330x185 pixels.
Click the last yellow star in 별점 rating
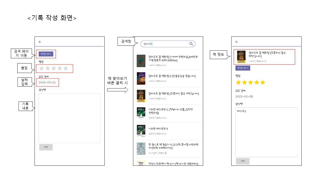click(x=262, y=82)
